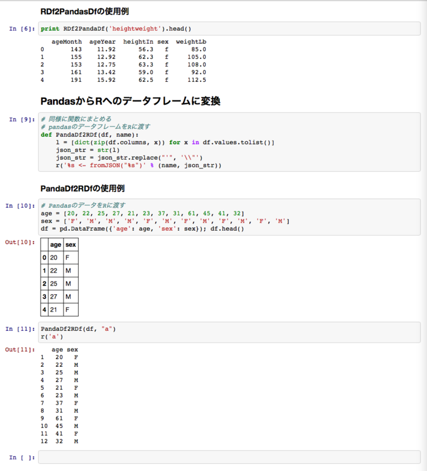Click the empty code cell at the bottom
This screenshot has width=427, height=471.
pos(229,457)
